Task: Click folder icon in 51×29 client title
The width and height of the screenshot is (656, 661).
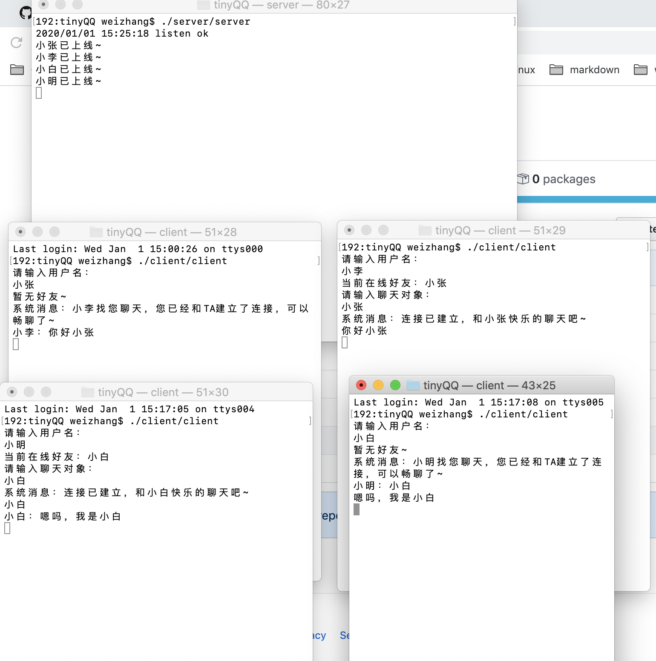Action: point(425,230)
